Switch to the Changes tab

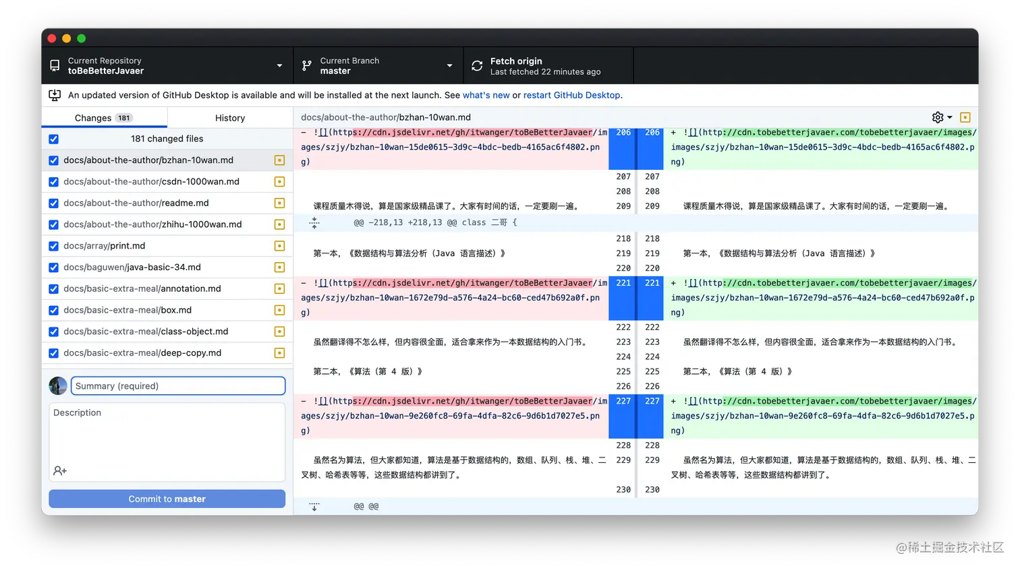105,118
